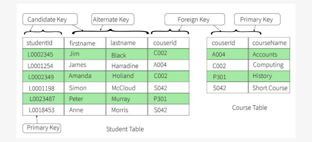Click the Primary Key label above Course Table
The width and height of the screenshot is (312, 142).
point(257,19)
